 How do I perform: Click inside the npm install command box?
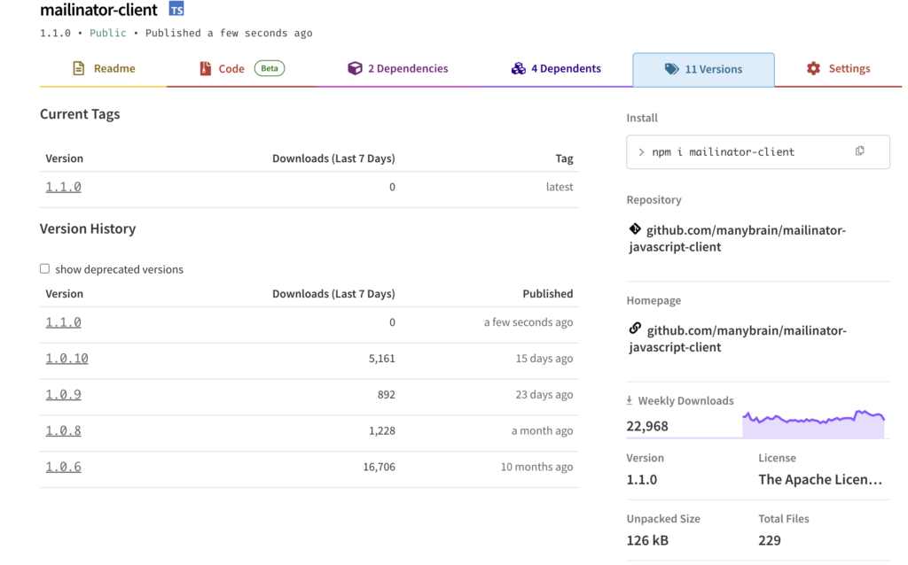[736, 151]
